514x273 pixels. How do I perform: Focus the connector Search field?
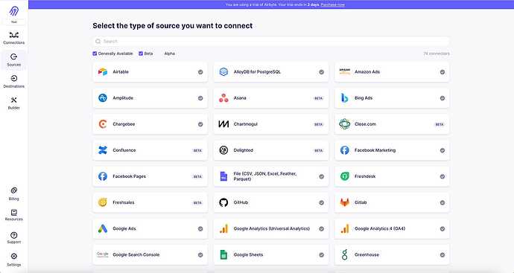point(270,41)
